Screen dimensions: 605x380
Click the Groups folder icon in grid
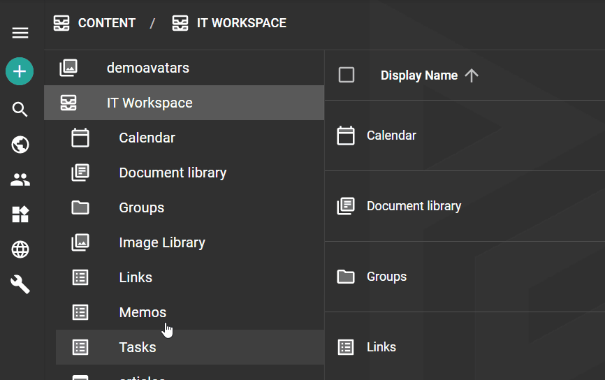tap(346, 277)
